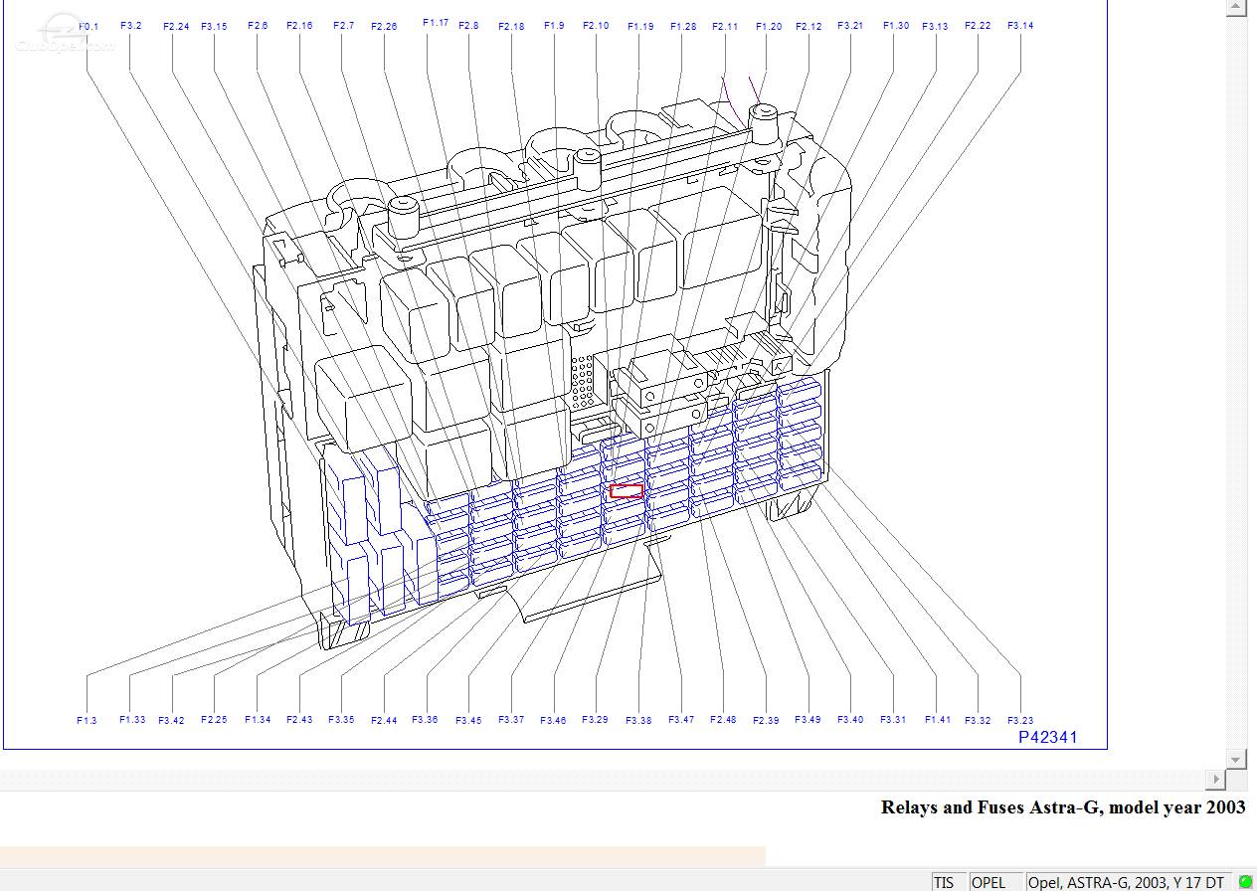Click the F1.30 fuse label
Image resolution: width=1257 pixels, height=891 pixels.
coord(896,26)
